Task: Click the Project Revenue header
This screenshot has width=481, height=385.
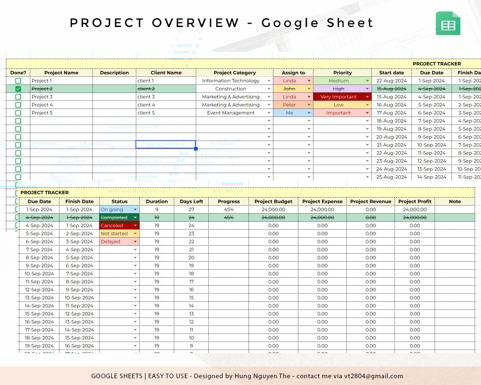Action: pyautogui.click(x=370, y=201)
